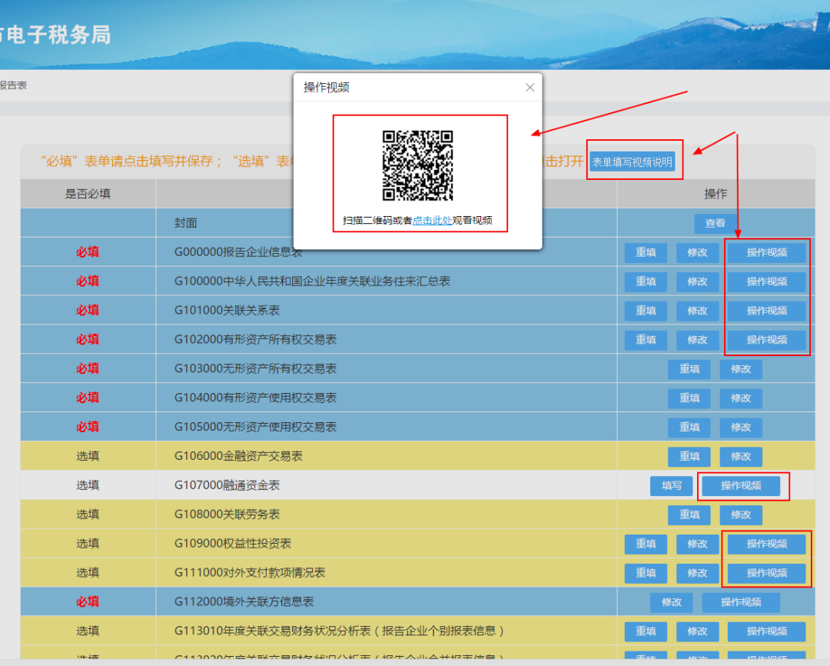Click 重填 for G000000报告企业信息表
This screenshot has width=830, height=666.
point(646,253)
